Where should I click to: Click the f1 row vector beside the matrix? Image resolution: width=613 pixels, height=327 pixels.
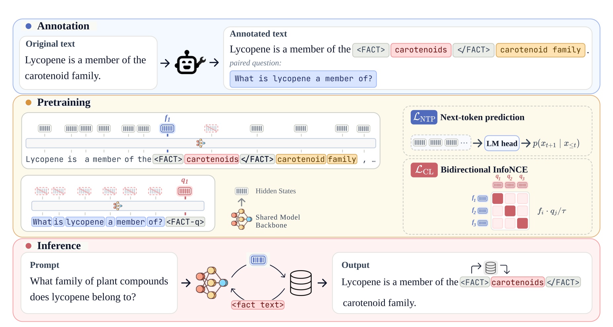pyautogui.click(x=483, y=199)
